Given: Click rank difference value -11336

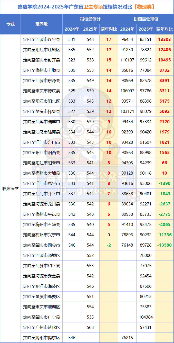Looking at the screenshot, I should [x=165, y=235].
